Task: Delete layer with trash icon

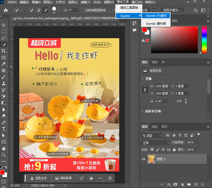Action: (x=202, y=184)
